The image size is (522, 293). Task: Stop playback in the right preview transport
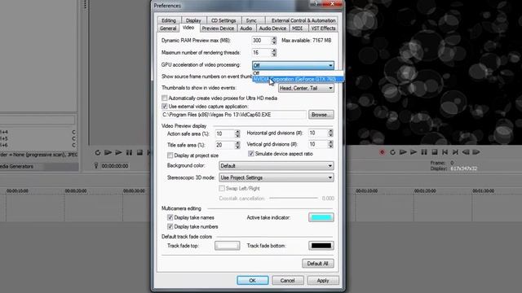(435, 152)
